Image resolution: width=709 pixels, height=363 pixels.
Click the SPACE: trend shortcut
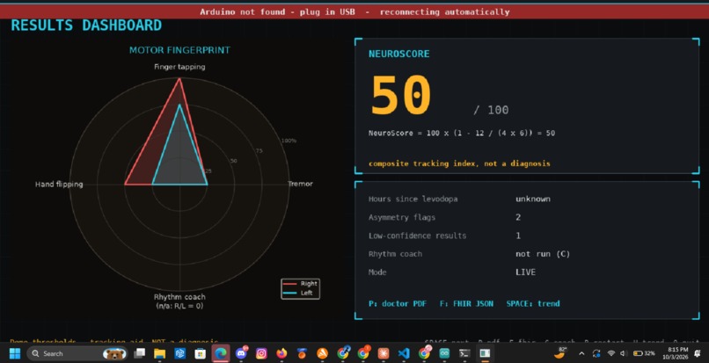(x=533, y=303)
